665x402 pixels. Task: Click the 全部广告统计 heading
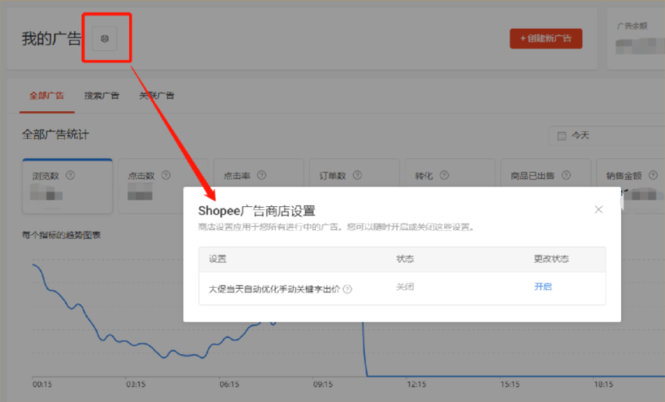pos(55,135)
